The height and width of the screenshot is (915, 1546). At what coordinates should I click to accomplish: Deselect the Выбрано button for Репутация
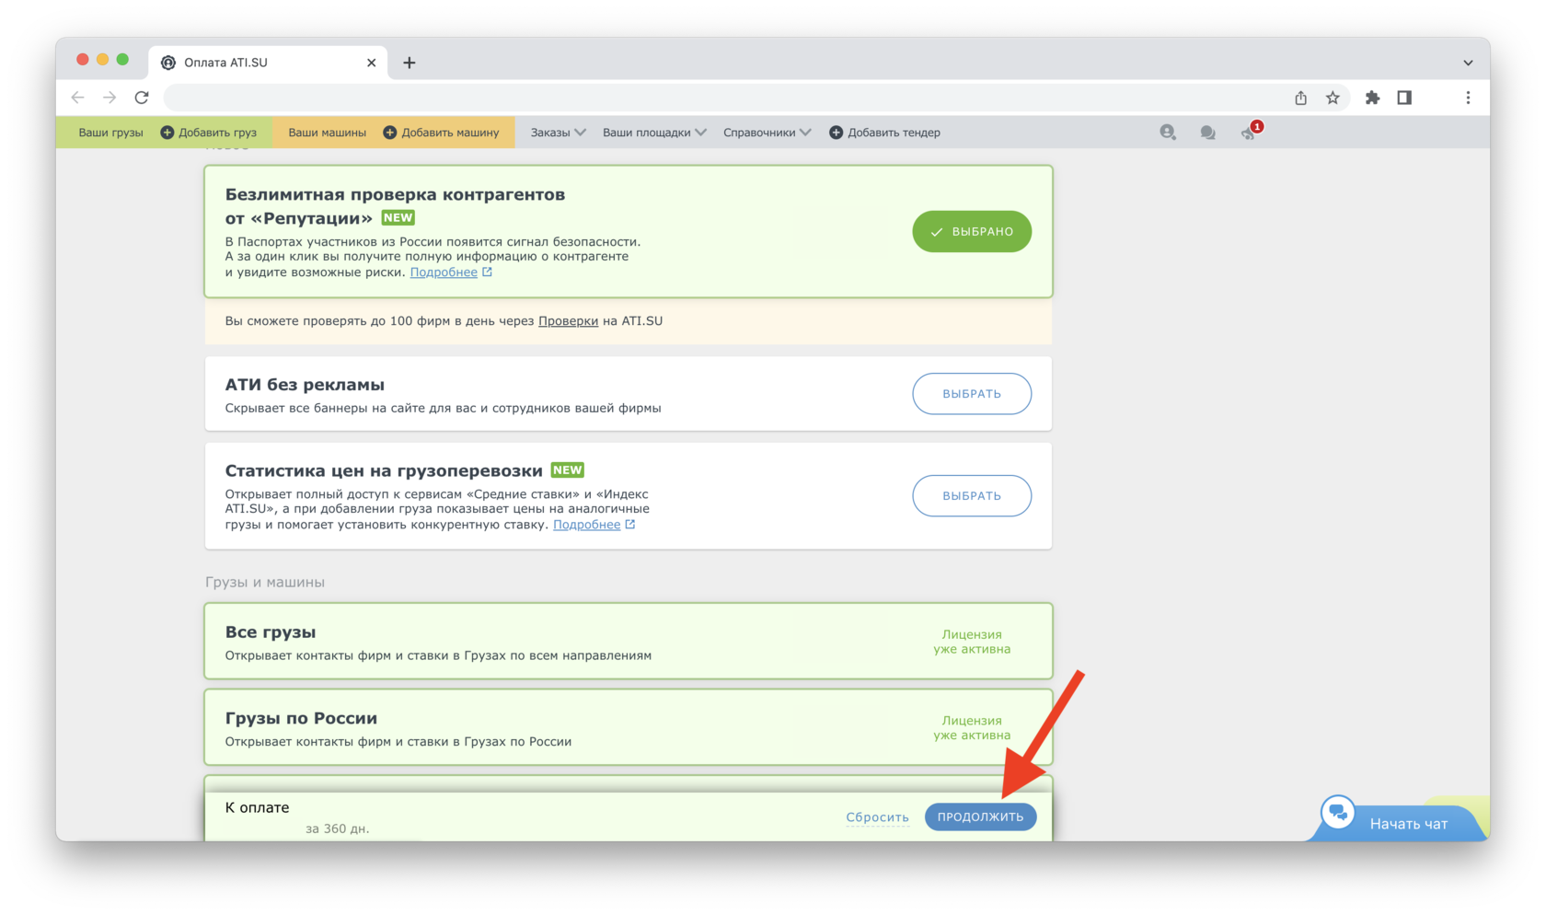point(972,231)
